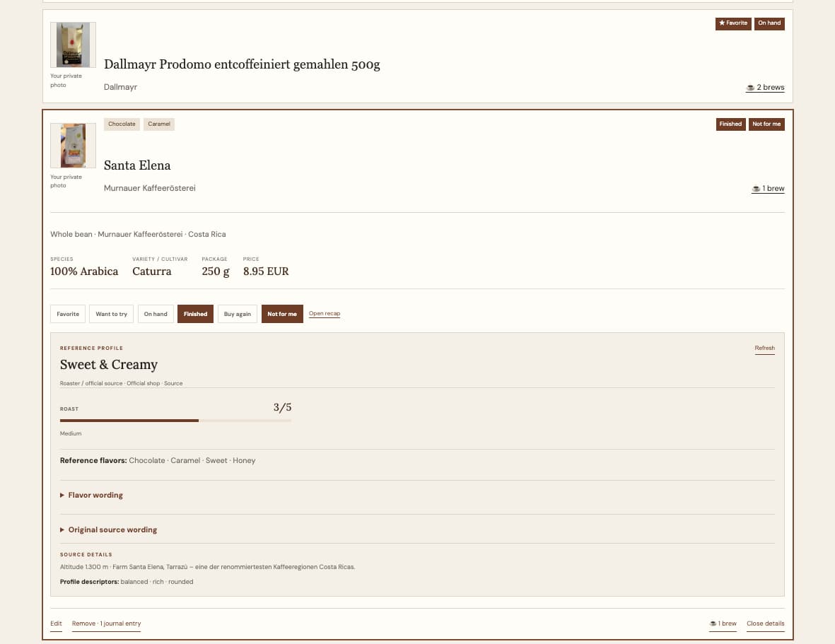Click the Edit link for Santa Elena
The image size is (835, 644).
56,623
